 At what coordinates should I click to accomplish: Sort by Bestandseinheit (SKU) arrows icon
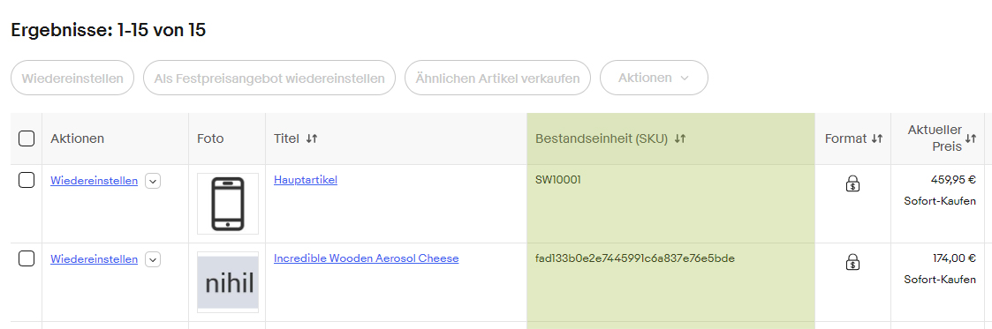click(680, 138)
